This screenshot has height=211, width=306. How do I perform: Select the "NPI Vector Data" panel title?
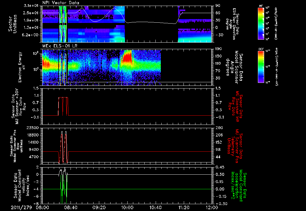61,3
